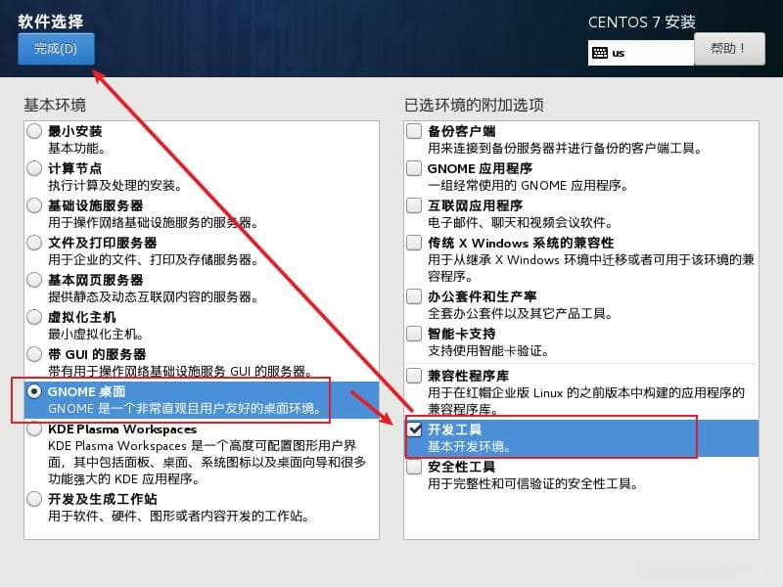The width and height of the screenshot is (783, 587).
Task: Click text 用来连接到备份服务器并进行备份的客户端工具。
Action: point(566,149)
